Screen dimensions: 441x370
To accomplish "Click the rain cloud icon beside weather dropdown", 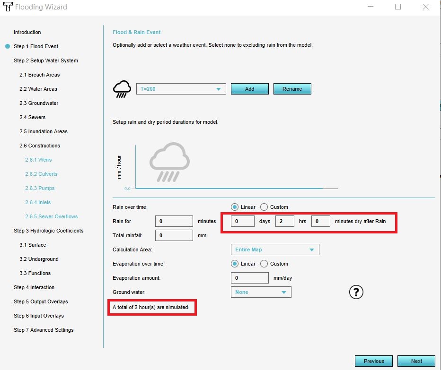I will point(122,89).
